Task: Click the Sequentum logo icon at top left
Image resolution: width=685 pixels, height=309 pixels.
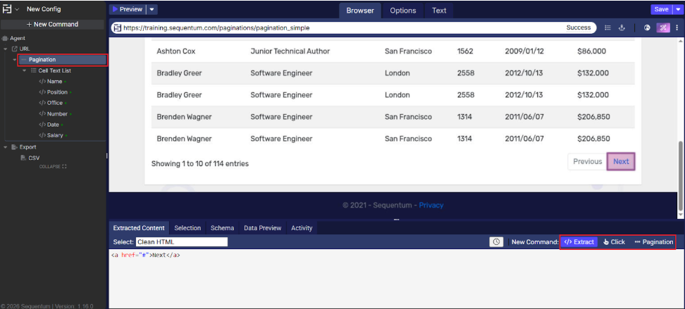Action: (7, 9)
